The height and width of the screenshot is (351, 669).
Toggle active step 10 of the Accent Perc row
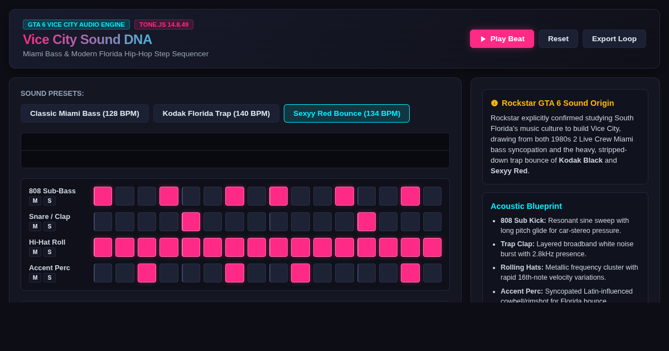[300, 273]
